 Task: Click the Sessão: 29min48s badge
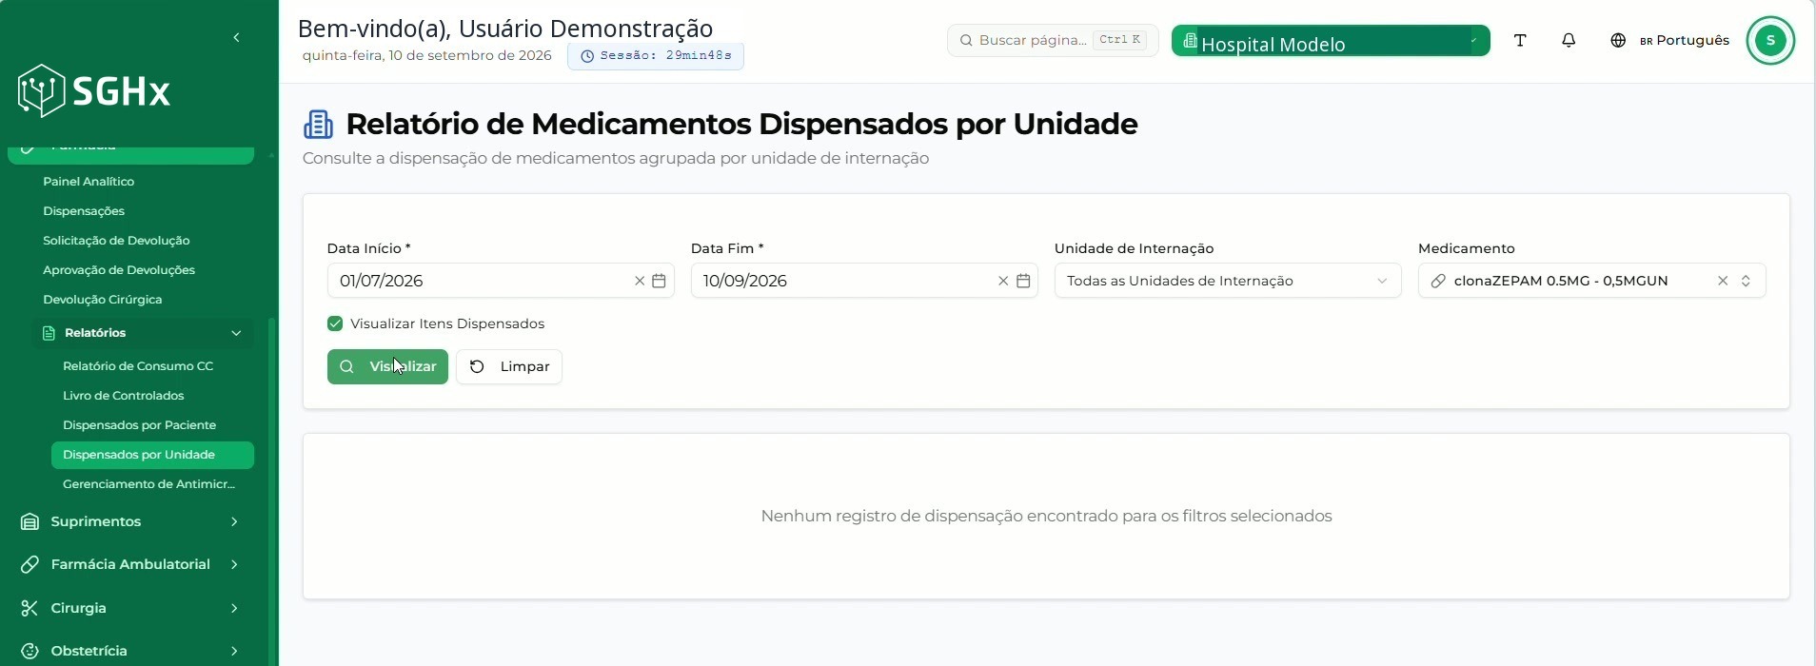coord(656,56)
